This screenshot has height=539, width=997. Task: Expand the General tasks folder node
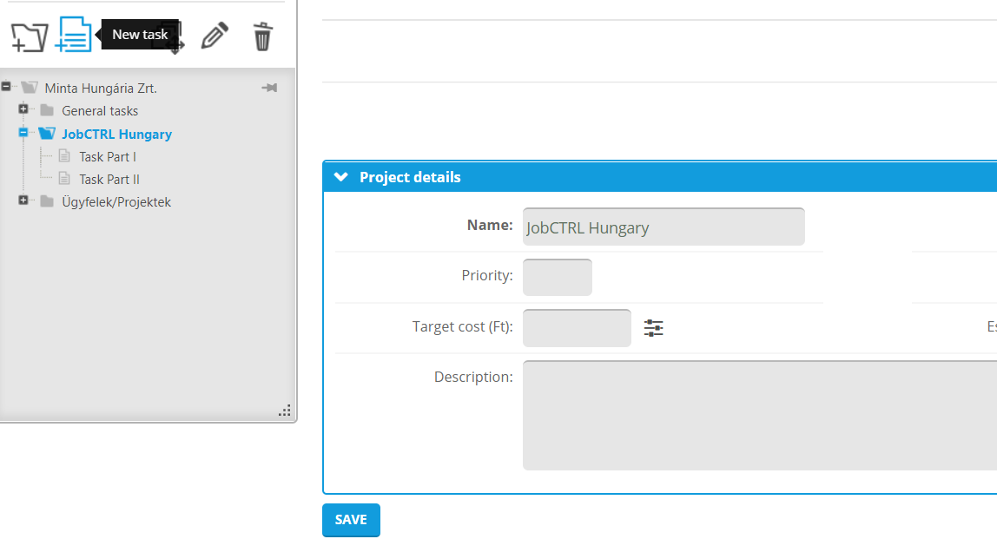[23, 110]
